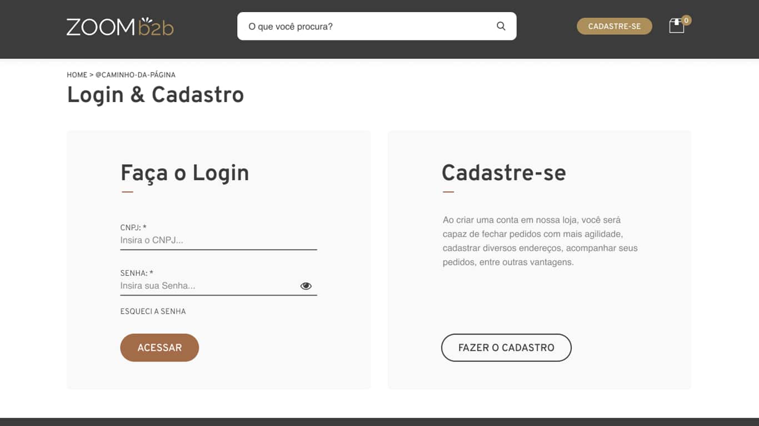
Task: Click the magnifying glass search icon
Action: tap(501, 26)
